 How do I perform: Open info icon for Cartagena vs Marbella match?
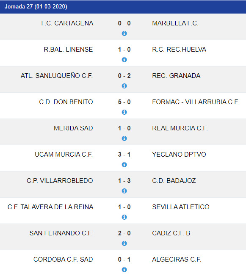tap(124, 33)
